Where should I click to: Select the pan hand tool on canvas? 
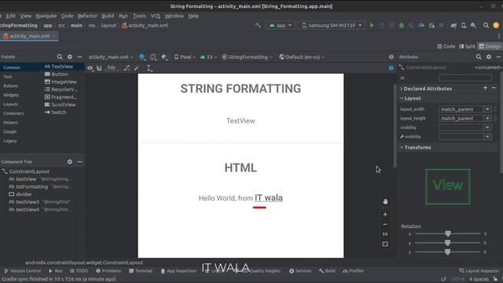(x=385, y=201)
